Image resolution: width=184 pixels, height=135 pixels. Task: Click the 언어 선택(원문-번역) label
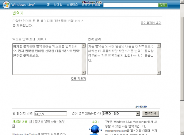[x=86, y=113]
